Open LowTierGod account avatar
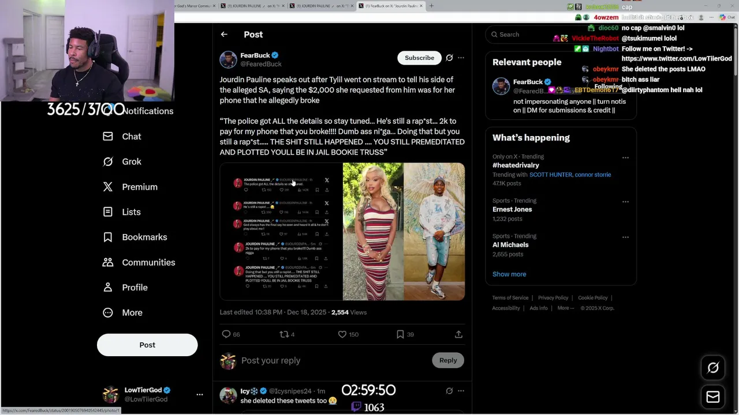This screenshot has width=739, height=415. (x=111, y=395)
